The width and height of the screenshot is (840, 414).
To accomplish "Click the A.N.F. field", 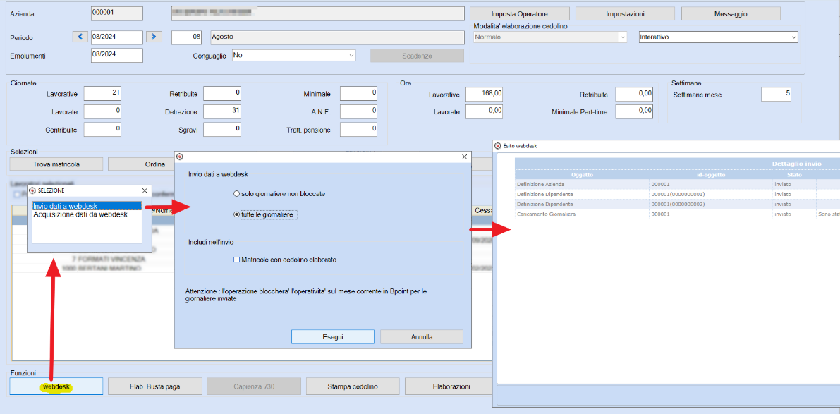I will 358,111.
